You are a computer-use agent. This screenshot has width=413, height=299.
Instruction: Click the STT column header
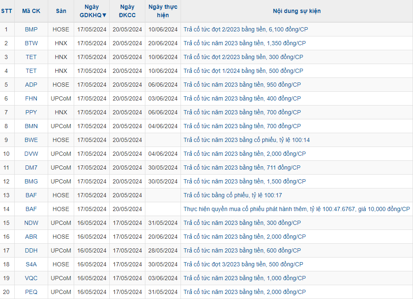point(7,11)
